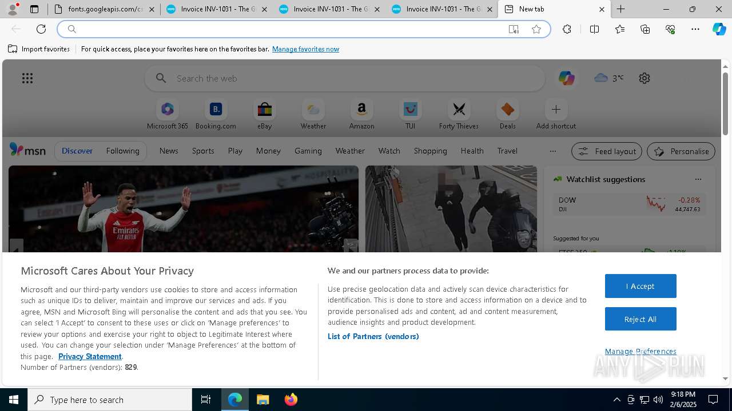Open Copilot icon beside web search

[567, 78]
